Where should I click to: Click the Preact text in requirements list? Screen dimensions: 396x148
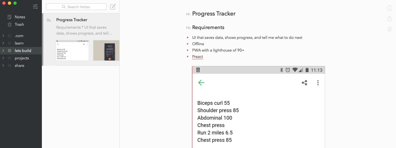pos(197,57)
